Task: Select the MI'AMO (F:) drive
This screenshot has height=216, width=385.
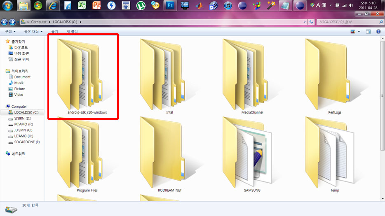Action: click(23, 124)
